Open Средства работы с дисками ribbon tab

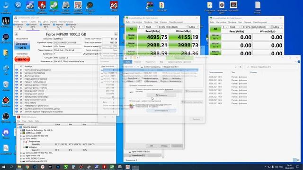pos(179,62)
